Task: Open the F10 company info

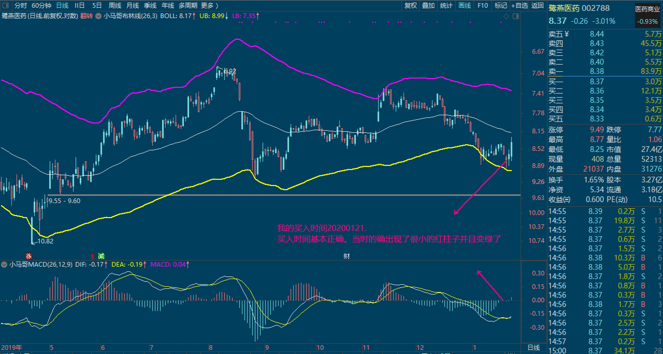Action: [482, 5]
